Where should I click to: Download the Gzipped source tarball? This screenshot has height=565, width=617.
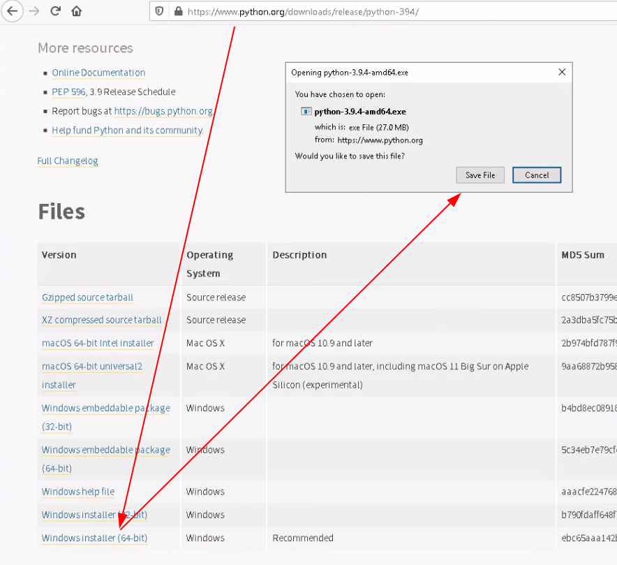tap(87, 298)
